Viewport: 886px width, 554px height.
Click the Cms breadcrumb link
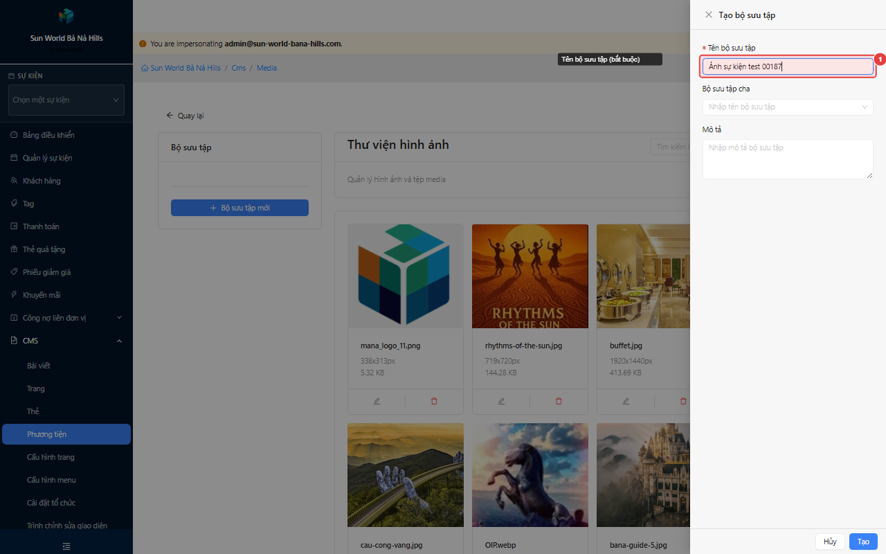point(239,68)
